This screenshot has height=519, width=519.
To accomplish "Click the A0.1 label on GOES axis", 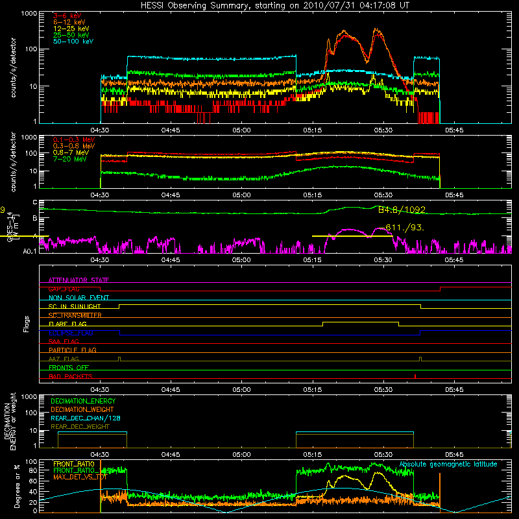I will pyautogui.click(x=30, y=252).
